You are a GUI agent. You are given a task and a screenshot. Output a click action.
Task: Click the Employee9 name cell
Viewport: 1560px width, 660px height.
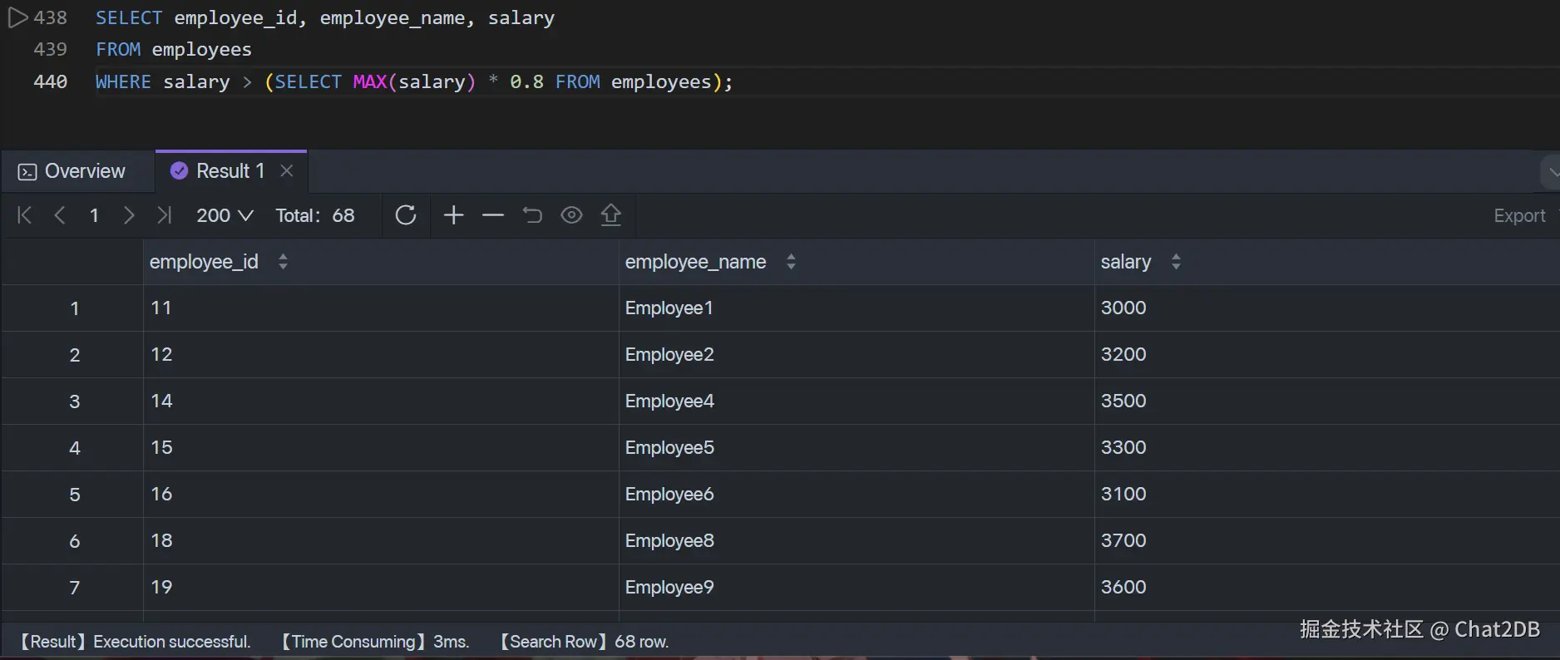[x=857, y=588]
